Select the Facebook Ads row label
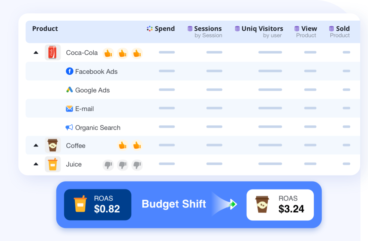Image resolution: width=368 pixels, height=241 pixels. 96,72
